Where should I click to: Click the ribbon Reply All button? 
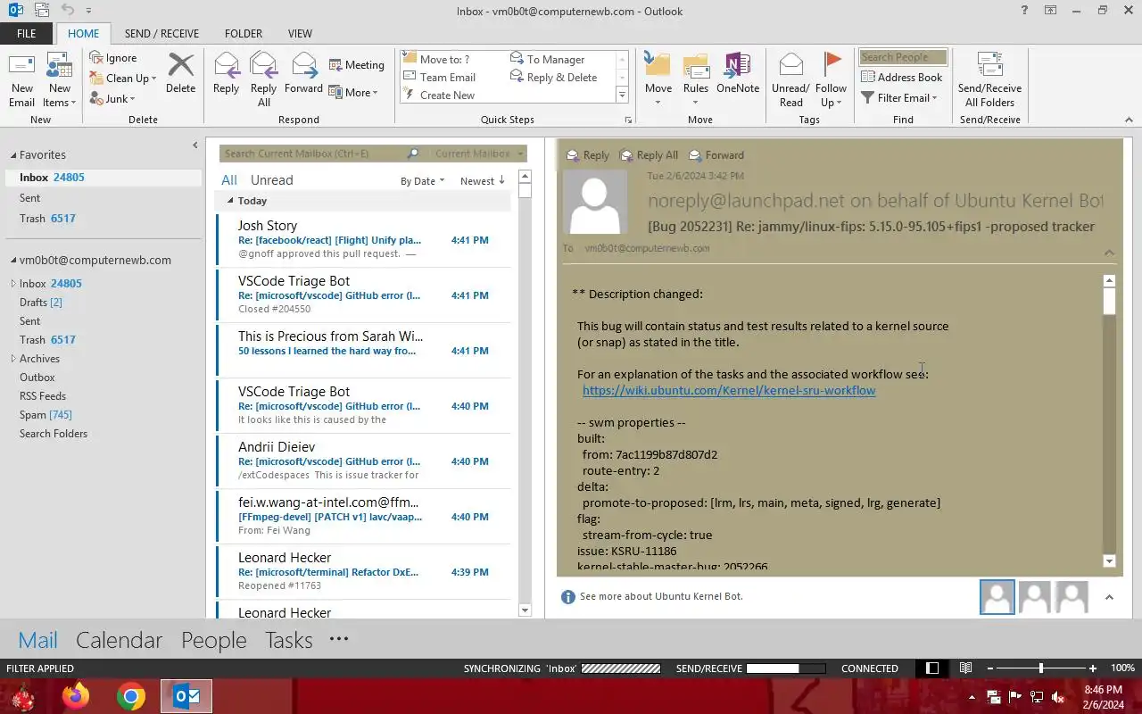[x=263, y=80]
